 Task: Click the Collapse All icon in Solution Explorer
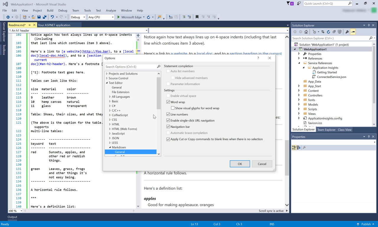tap(334, 32)
